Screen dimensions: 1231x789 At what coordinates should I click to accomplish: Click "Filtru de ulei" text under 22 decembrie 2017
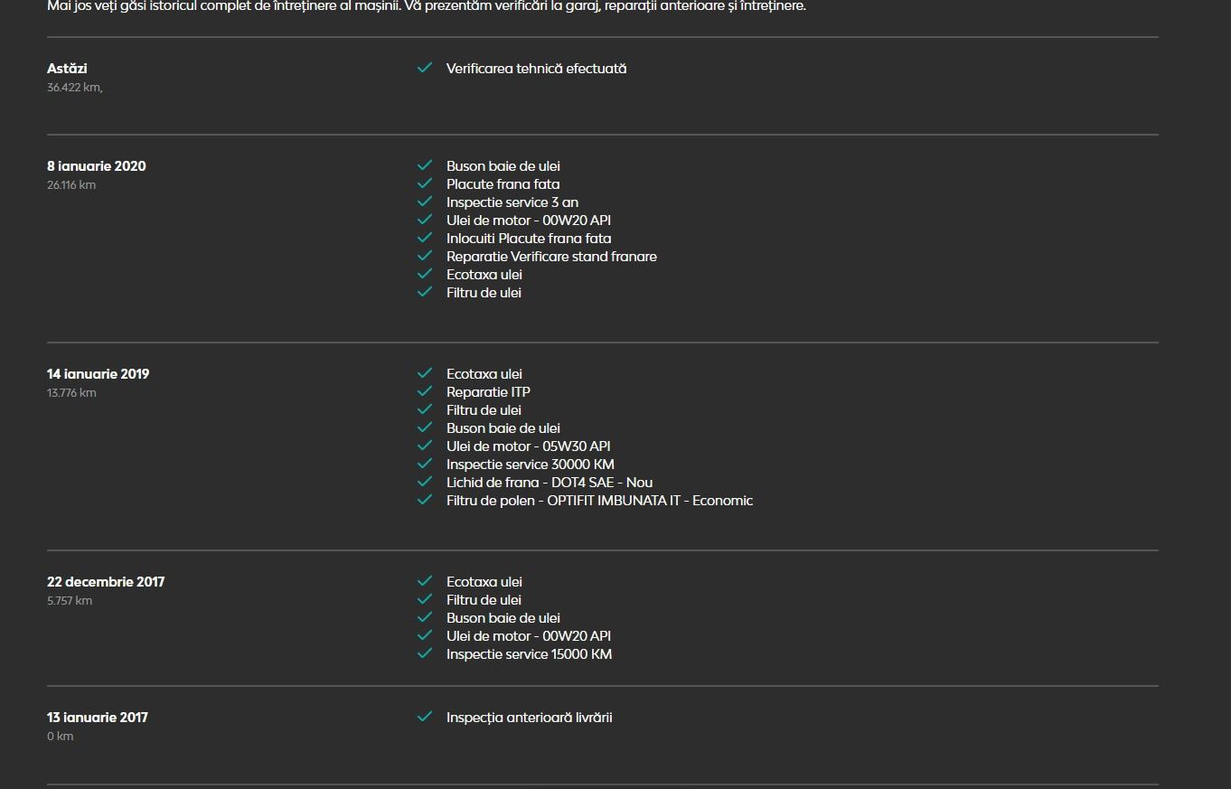pyautogui.click(x=484, y=600)
